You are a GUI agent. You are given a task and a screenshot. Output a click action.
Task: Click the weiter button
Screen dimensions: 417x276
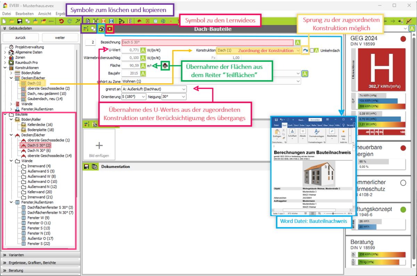(x=59, y=37)
